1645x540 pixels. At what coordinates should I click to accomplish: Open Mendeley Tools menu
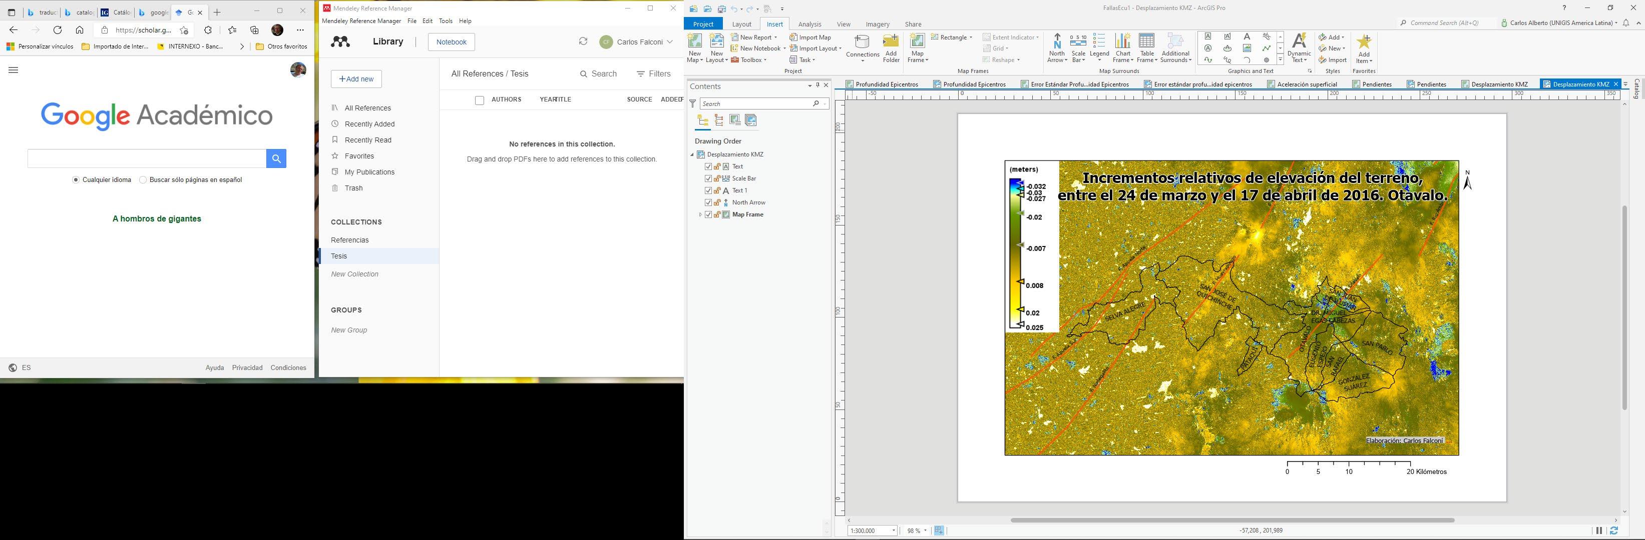[x=445, y=21]
